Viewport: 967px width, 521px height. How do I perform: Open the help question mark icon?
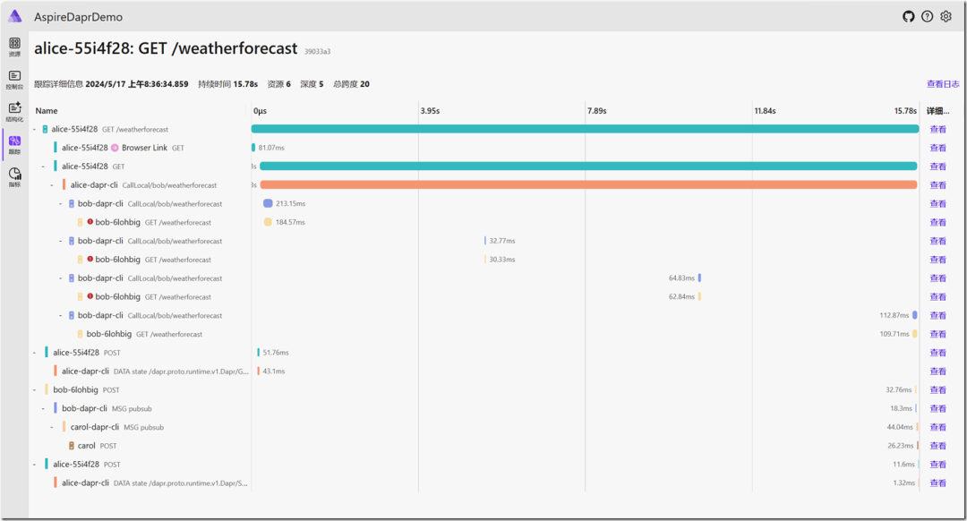[927, 17]
